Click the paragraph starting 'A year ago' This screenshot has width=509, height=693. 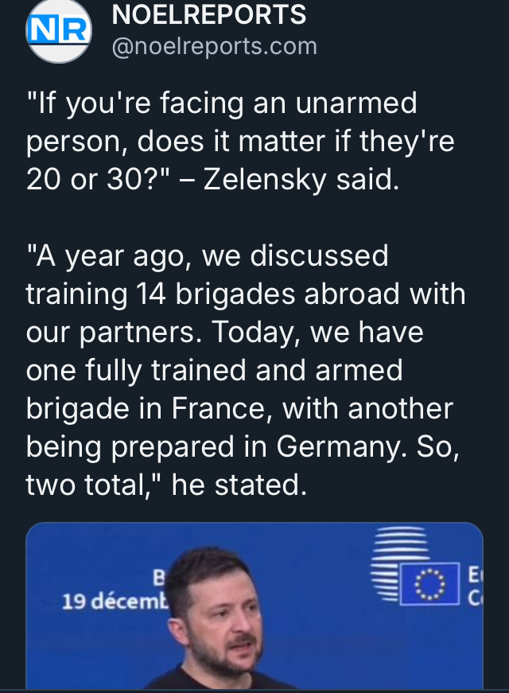246,370
